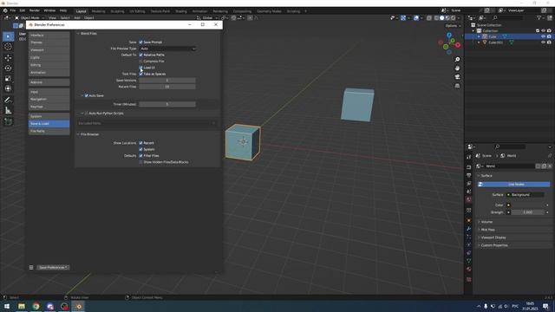Screen dimensions: 555x312
Task: Click the Use Nodes button
Action: (513, 185)
